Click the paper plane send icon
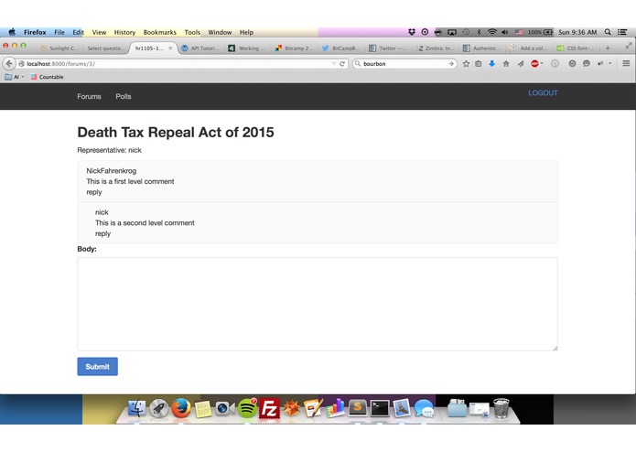This screenshot has width=636, height=452. pos(521,64)
